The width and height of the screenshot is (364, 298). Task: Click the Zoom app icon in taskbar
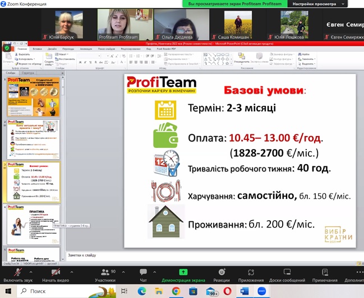[262, 291]
